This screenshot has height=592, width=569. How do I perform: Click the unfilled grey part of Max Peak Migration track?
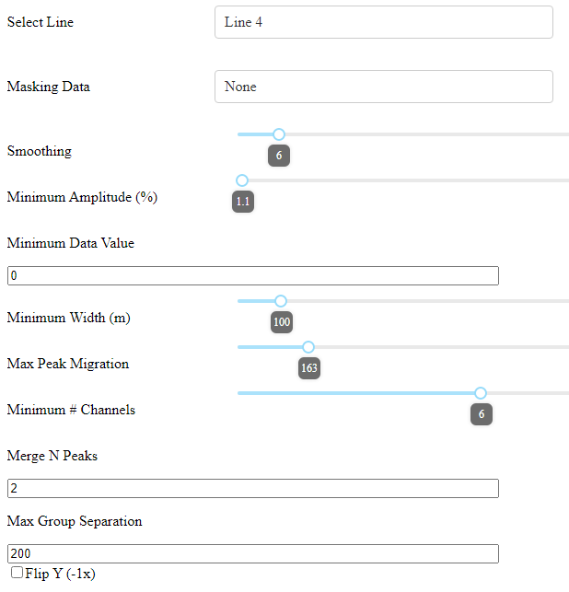pos(442,347)
